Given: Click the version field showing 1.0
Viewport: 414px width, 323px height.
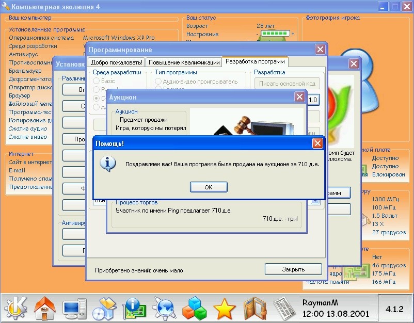Looking at the screenshot, I should 313,100.
